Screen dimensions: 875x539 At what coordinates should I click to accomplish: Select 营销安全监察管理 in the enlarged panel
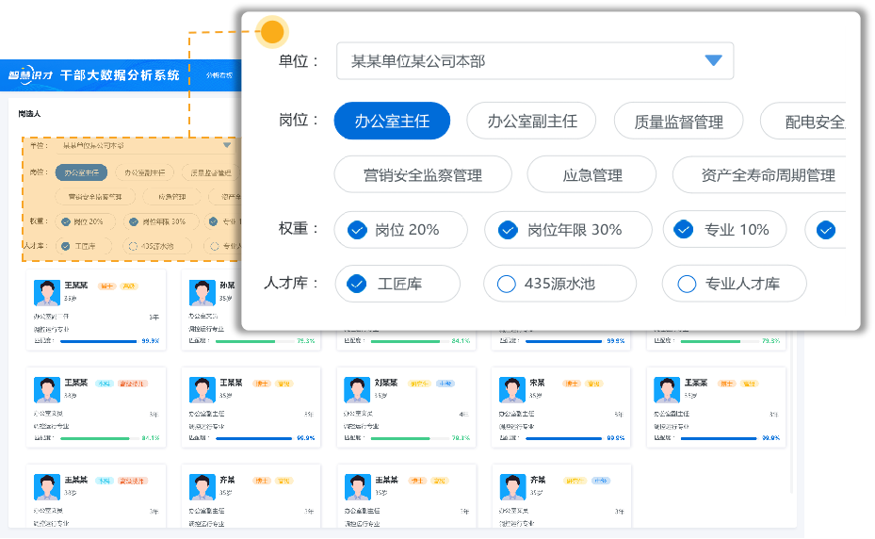point(422,174)
